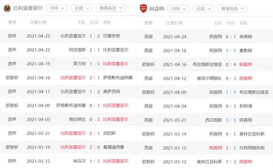The width and height of the screenshot is (273, 168).
Task: Expand Villarreal's 赛事筛选 dropdown
Action: tap(111, 8)
